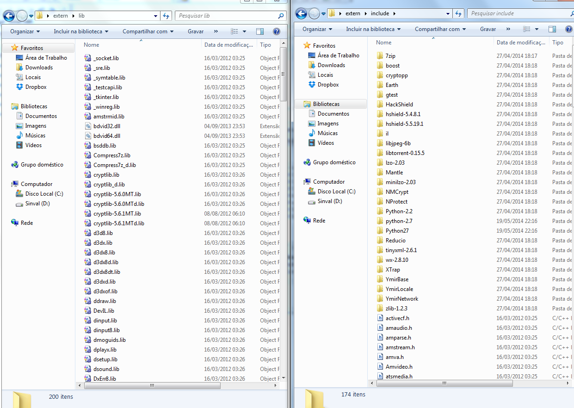Select Músicas in lib window sidebar

[35, 136]
